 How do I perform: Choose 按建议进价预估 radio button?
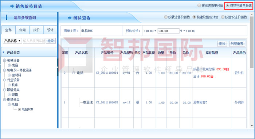(x=223, y=17)
